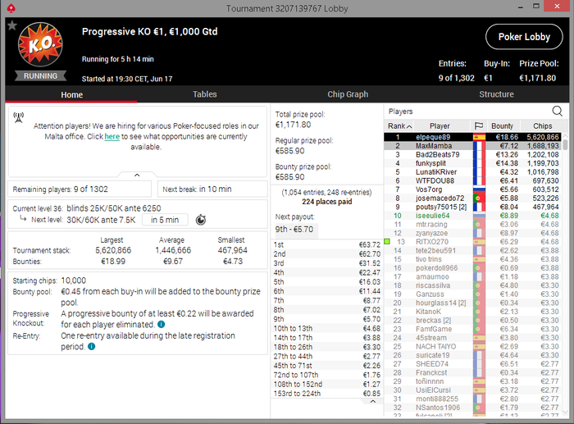The height and width of the screenshot is (424, 574).
Task: Click the 'here' hiring link
Action: tap(112, 137)
